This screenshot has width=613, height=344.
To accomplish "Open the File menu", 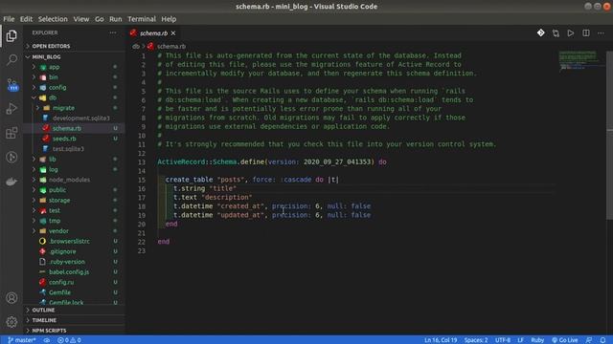I will pos(9,19).
